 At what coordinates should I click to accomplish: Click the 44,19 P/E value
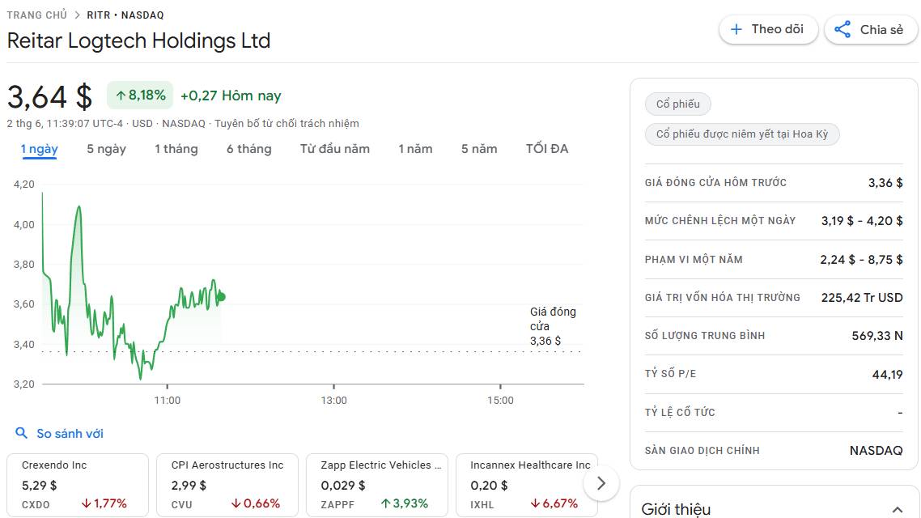tap(888, 374)
